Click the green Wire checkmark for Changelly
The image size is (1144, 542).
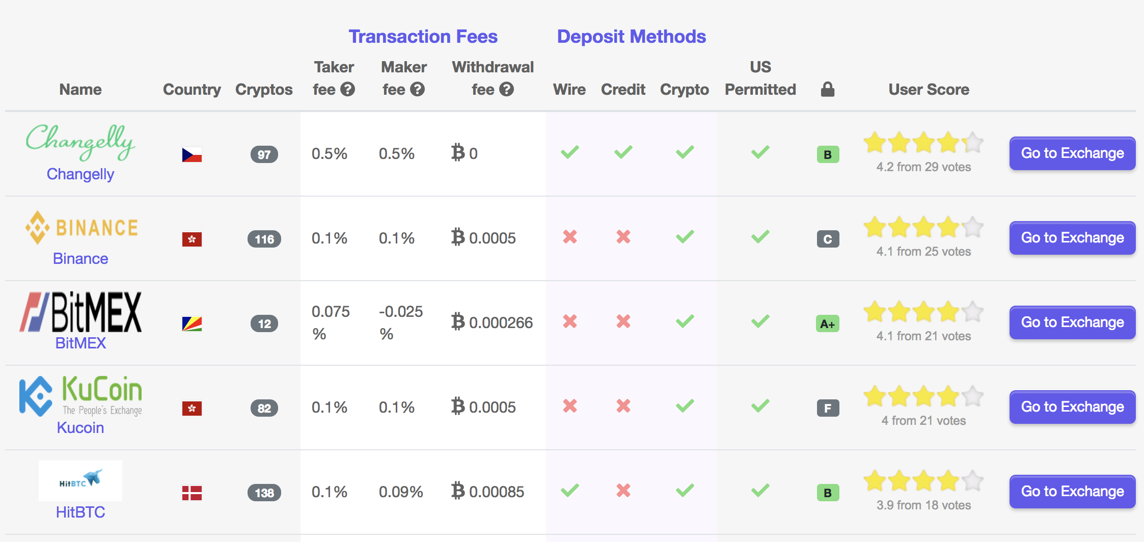(x=569, y=152)
